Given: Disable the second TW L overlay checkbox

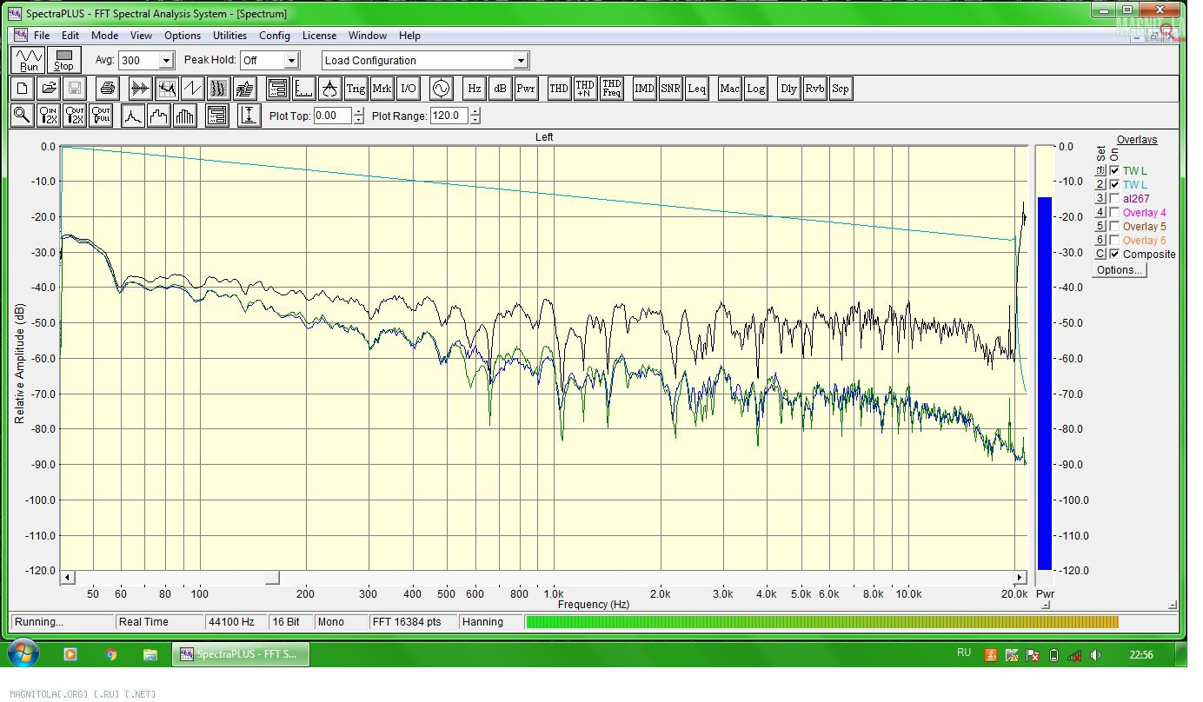Looking at the screenshot, I should 1115,185.
